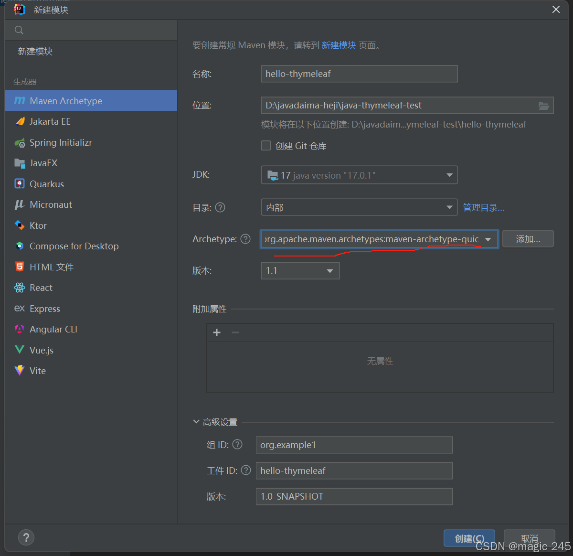Select Compose for Desktop generator
The height and width of the screenshot is (556, 573).
coord(91,246)
